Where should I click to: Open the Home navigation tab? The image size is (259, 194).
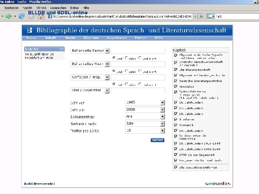coord(31,38)
